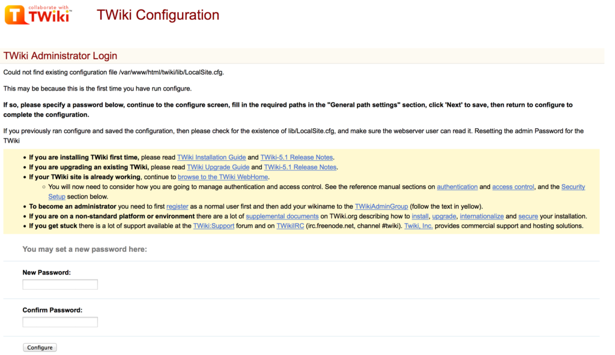This screenshot has height=355, width=615.
Task: Open the access control reference link
Action: click(x=513, y=186)
